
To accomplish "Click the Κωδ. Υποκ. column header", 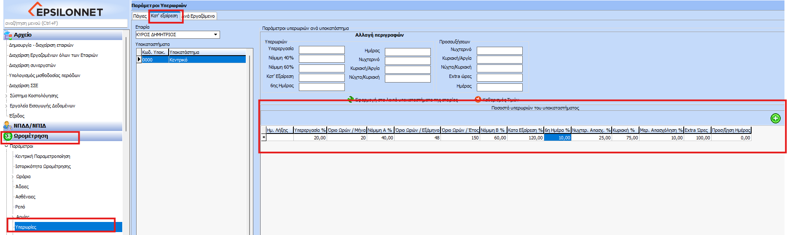I will point(155,52).
